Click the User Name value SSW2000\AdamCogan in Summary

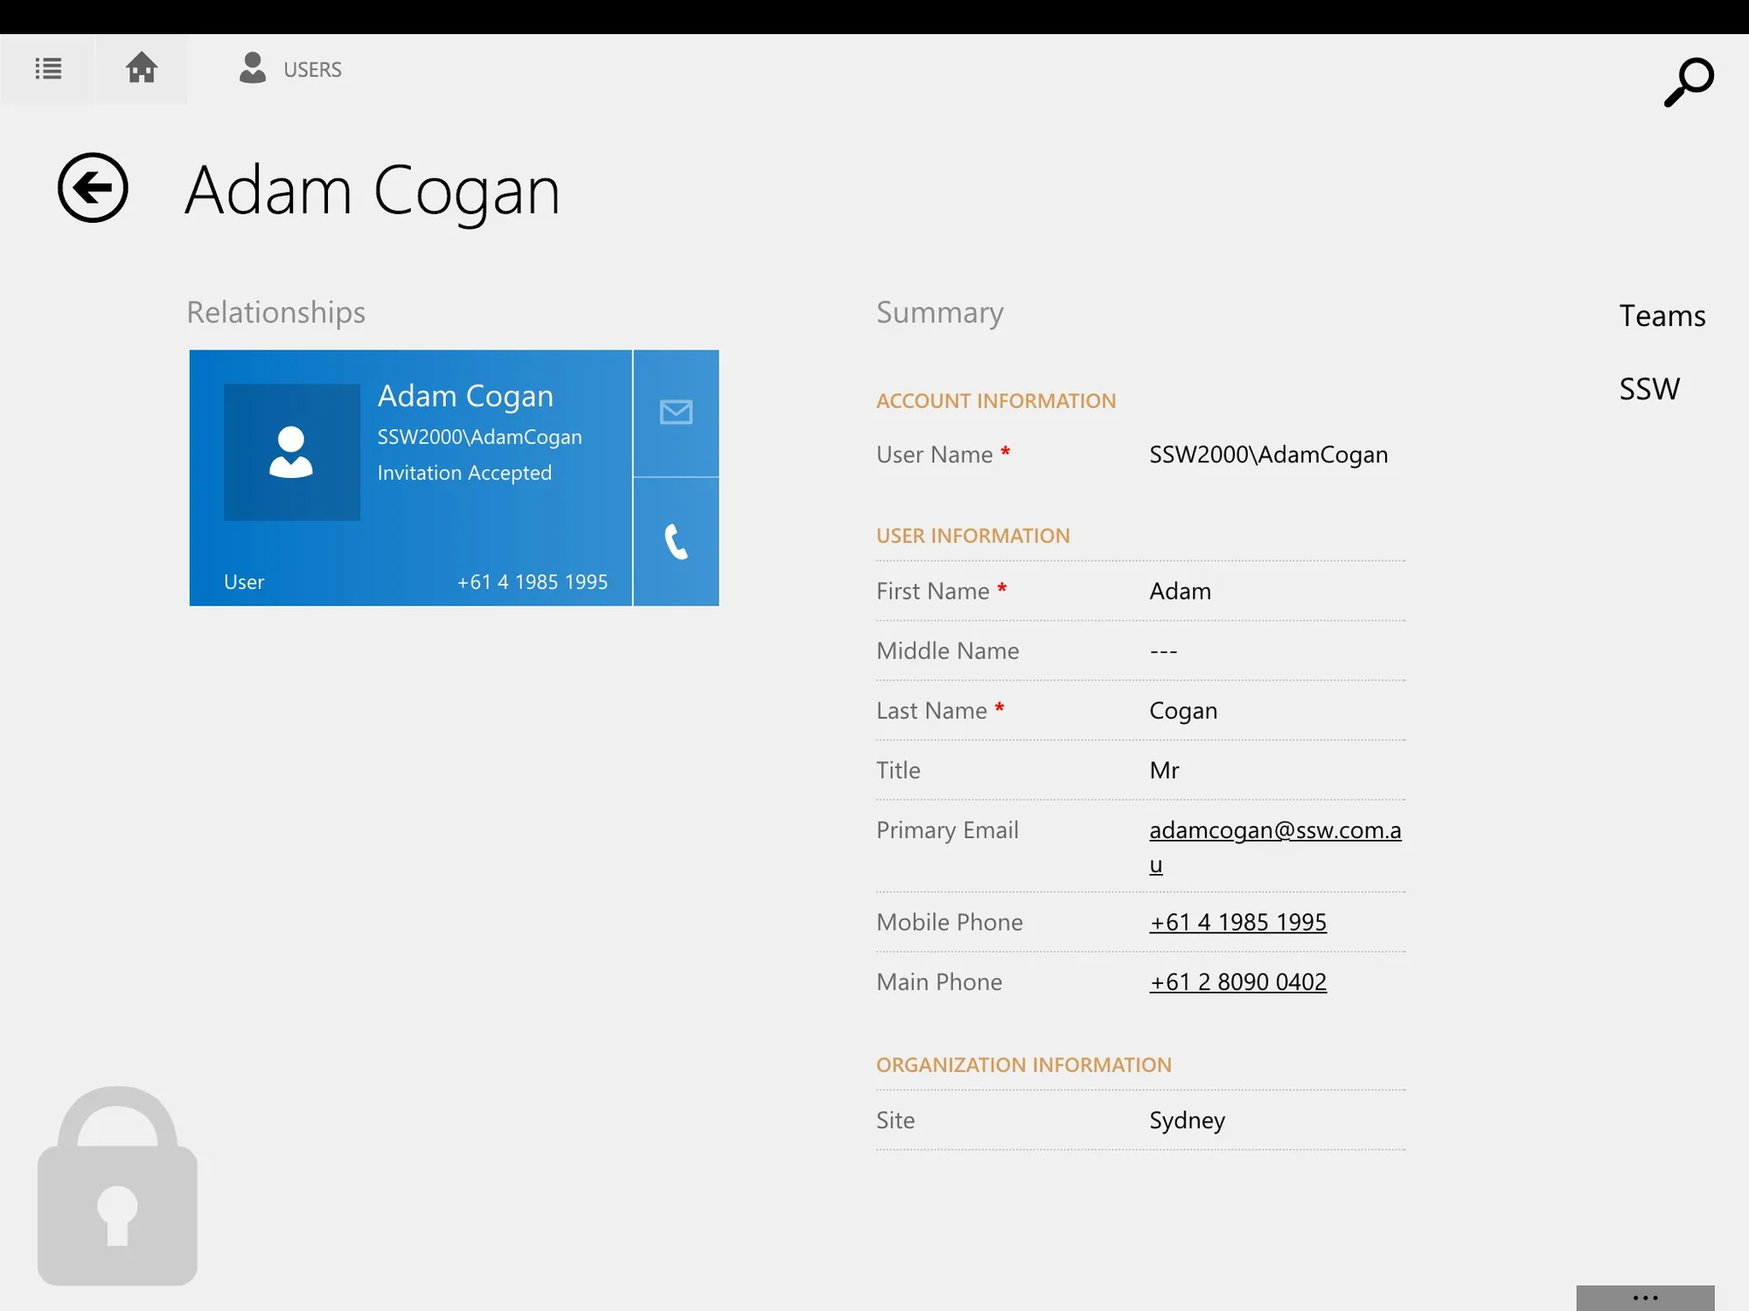pos(1268,454)
